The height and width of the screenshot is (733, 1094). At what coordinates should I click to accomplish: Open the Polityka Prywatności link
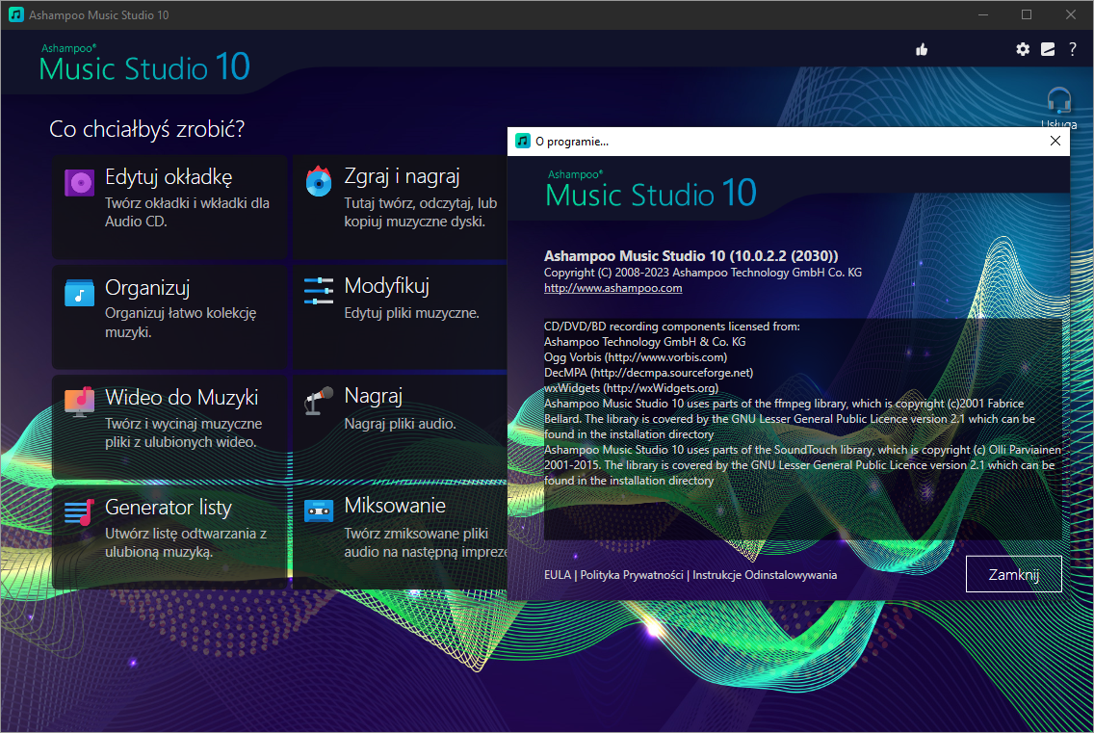[632, 574]
